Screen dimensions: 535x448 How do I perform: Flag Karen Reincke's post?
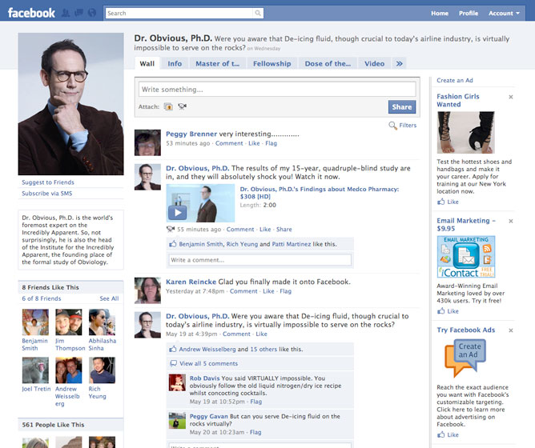point(286,291)
